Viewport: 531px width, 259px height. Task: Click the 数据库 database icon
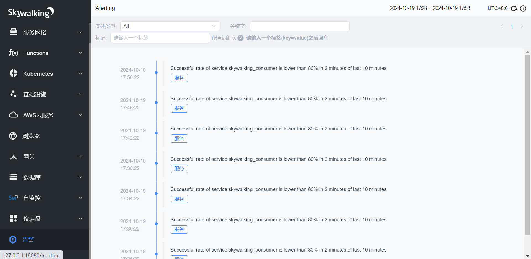(x=13, y=177)
